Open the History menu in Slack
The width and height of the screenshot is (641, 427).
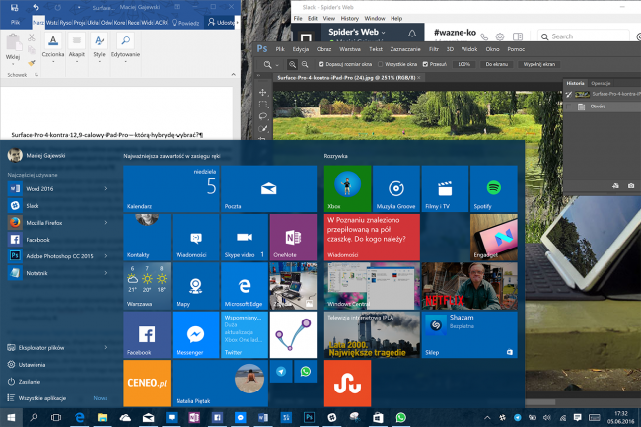(x=349, y=19)
